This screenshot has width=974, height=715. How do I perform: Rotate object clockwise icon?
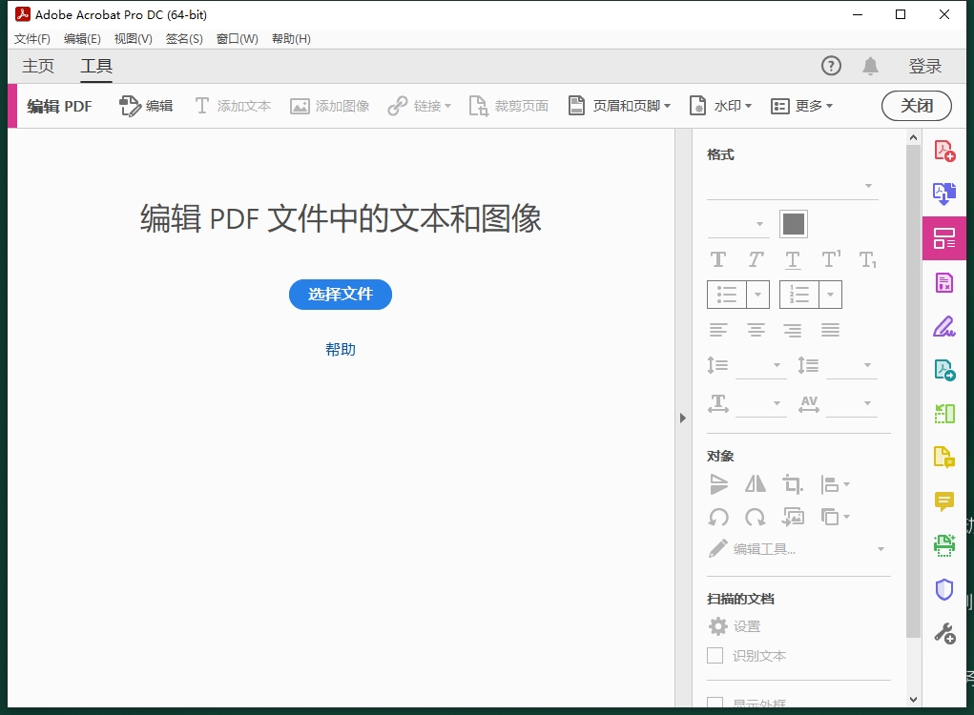756,517
